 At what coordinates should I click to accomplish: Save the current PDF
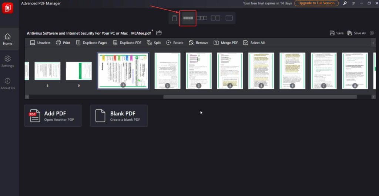336,33
